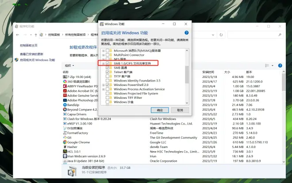Click the FormatFactory program icon
Viewport: 292px width, 183px height.
65,132
